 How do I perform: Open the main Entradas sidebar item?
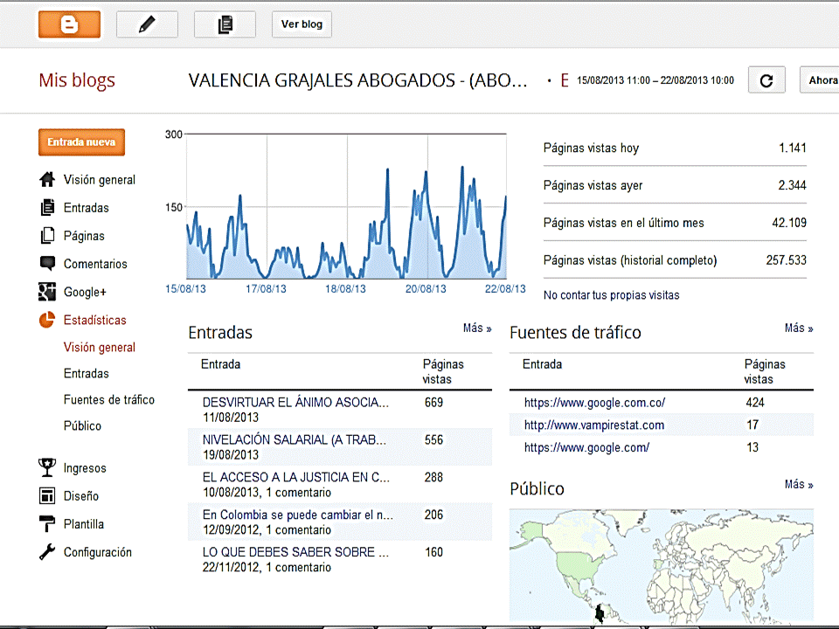pyautogui.click(x=87, y=208)
